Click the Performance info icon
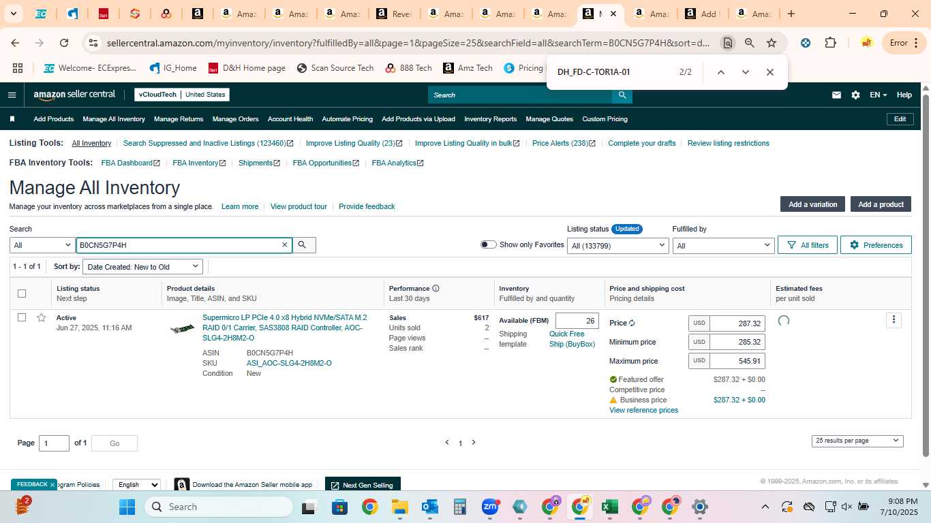The width and height of the screenshot is (931, 523). pos(436,289)
